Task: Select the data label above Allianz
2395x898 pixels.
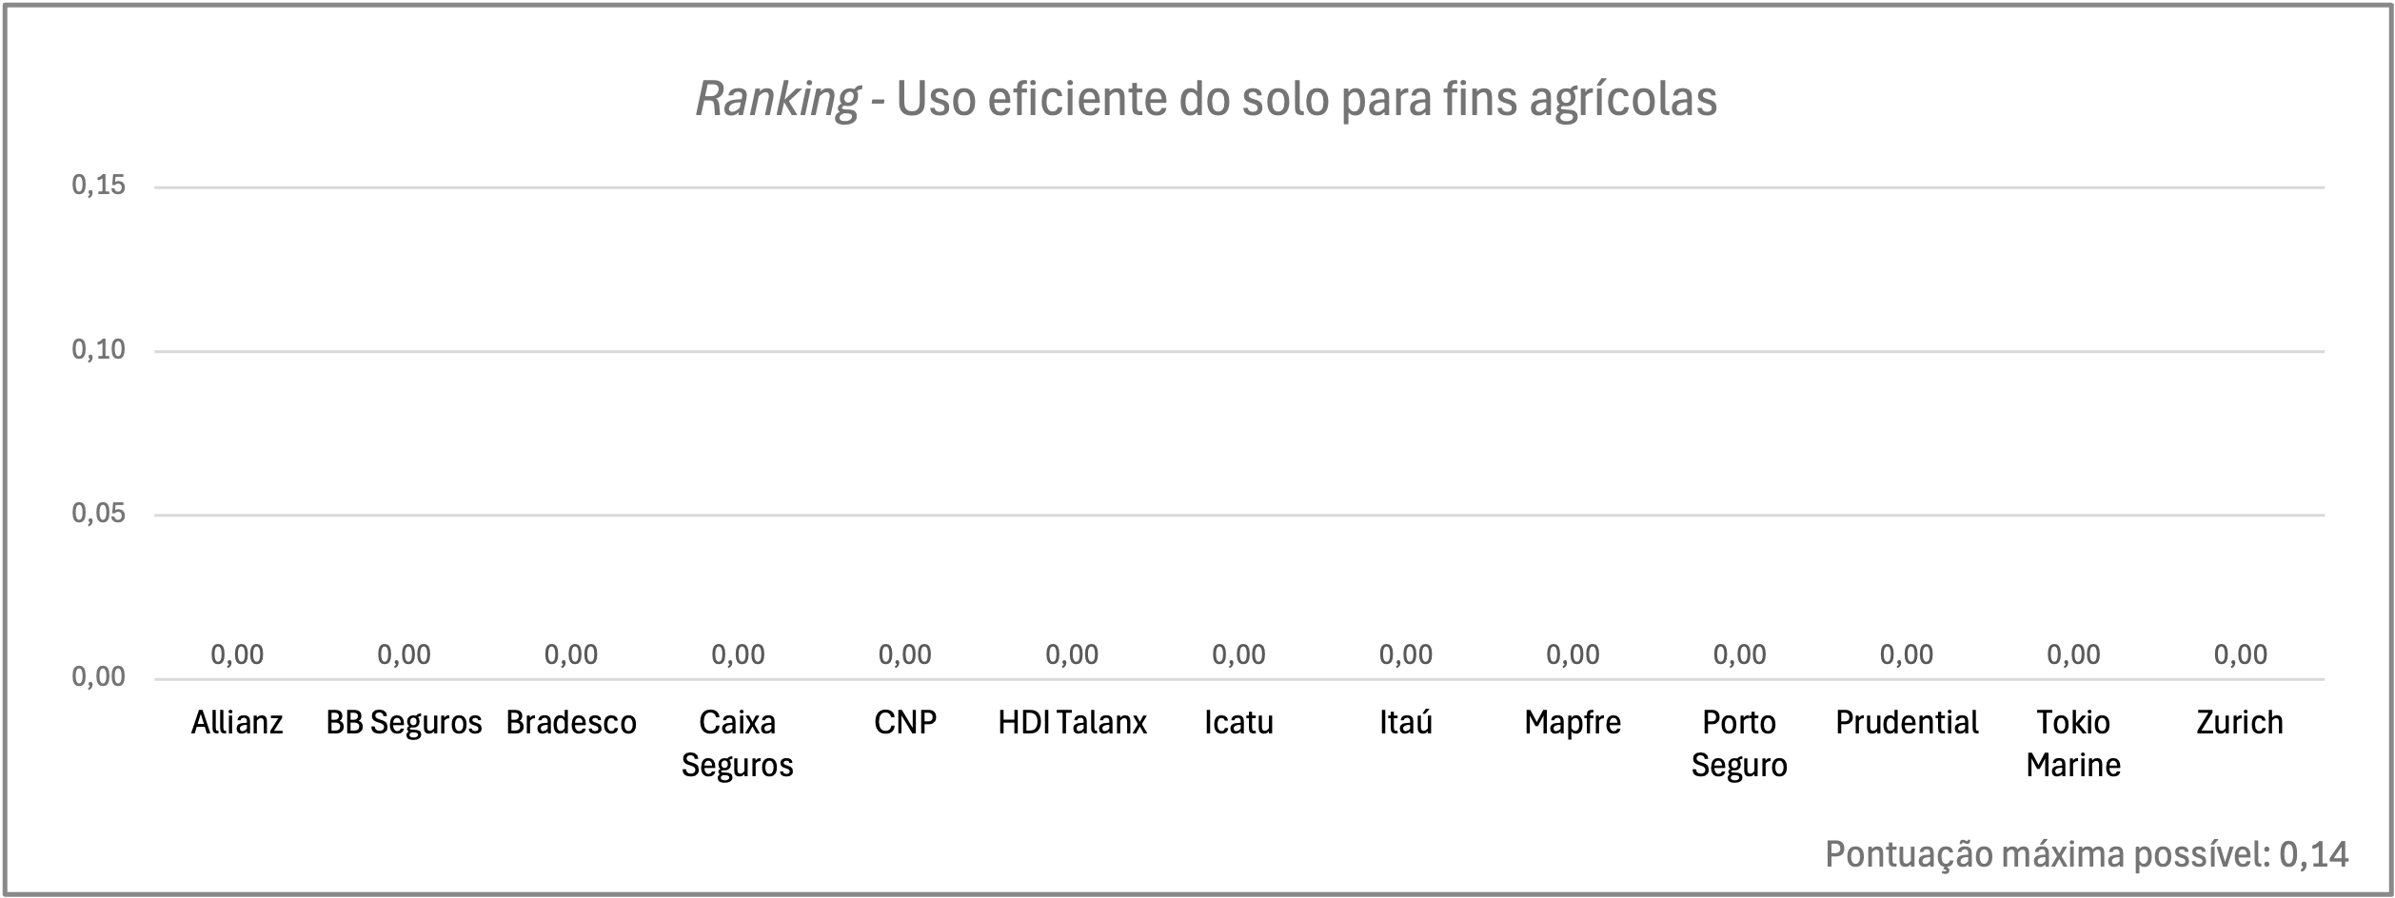Action: (237, 654)
